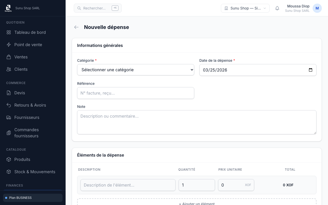
Task: Open Ventes via the shopping bag icon
Action: 9,57
